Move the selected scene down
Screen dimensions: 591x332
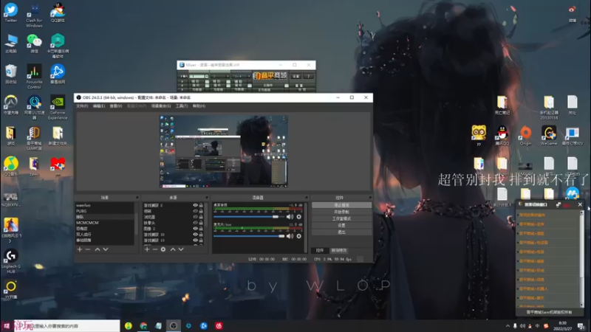106,249
